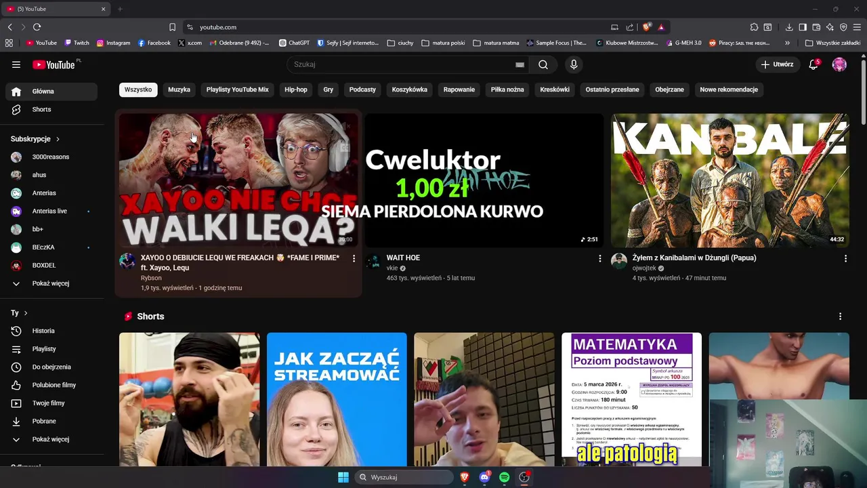Open the on-screen keyboard icon in search box
Screen dimensions: 867x488
point(520,64)
